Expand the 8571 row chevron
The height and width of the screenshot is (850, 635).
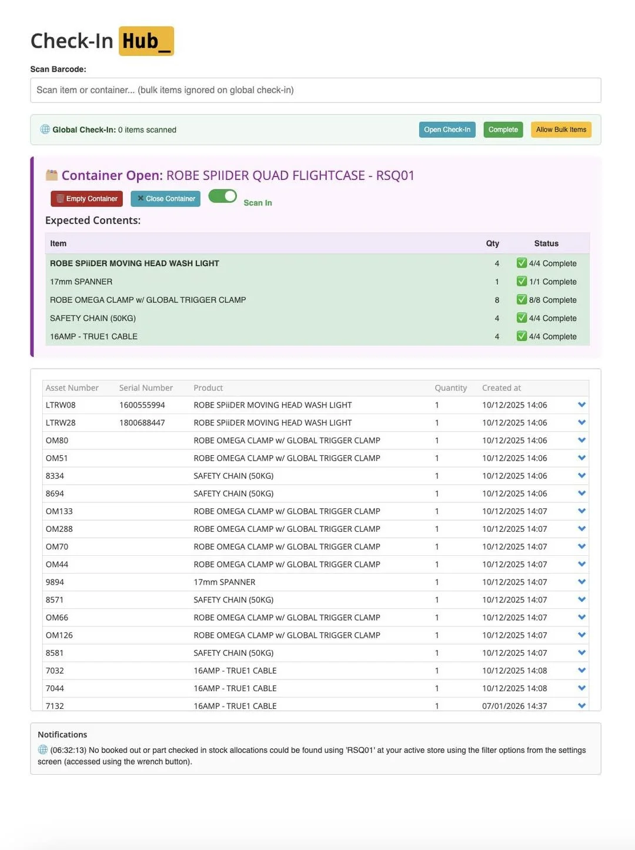(x=581, y=599)
